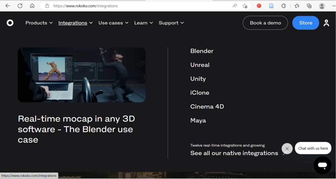Expand the Products dropdown menu

[x=39, y=23]
